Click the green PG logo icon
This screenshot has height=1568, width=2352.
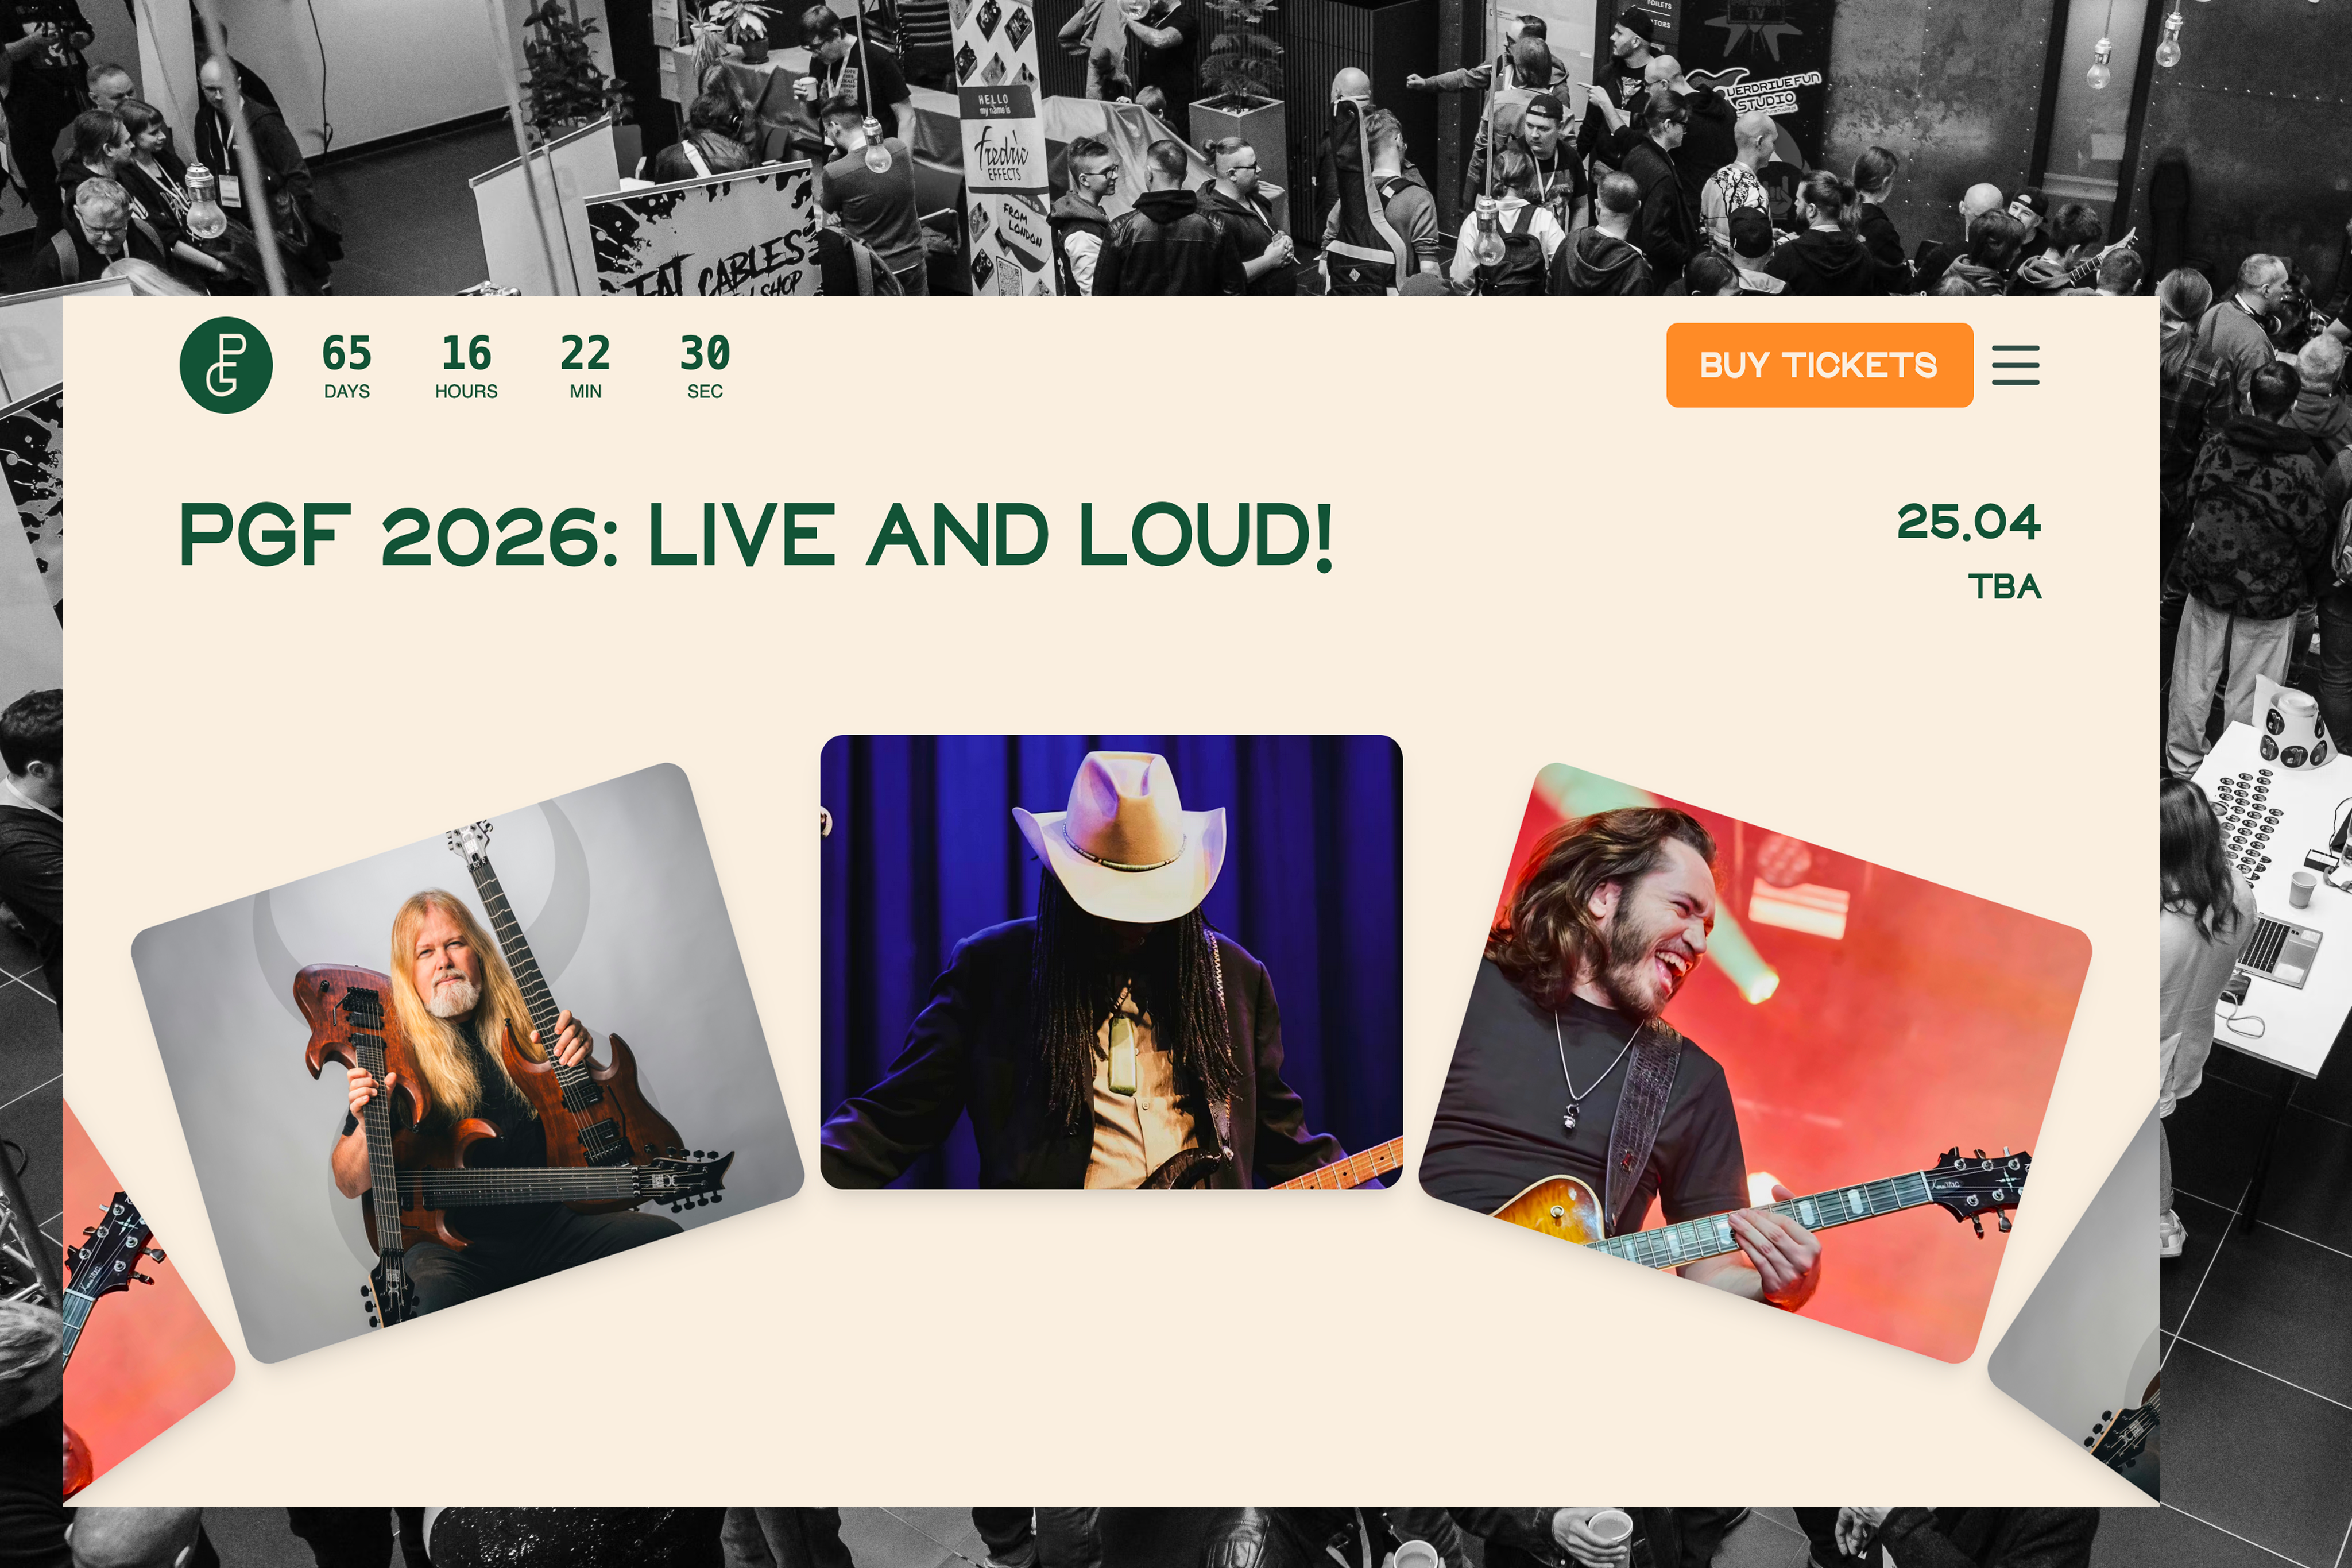(226, 365)
